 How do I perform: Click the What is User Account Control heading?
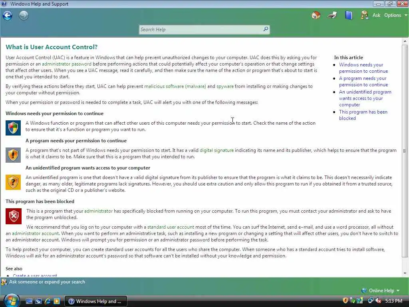pyautogui.click(x=52, y=47)
